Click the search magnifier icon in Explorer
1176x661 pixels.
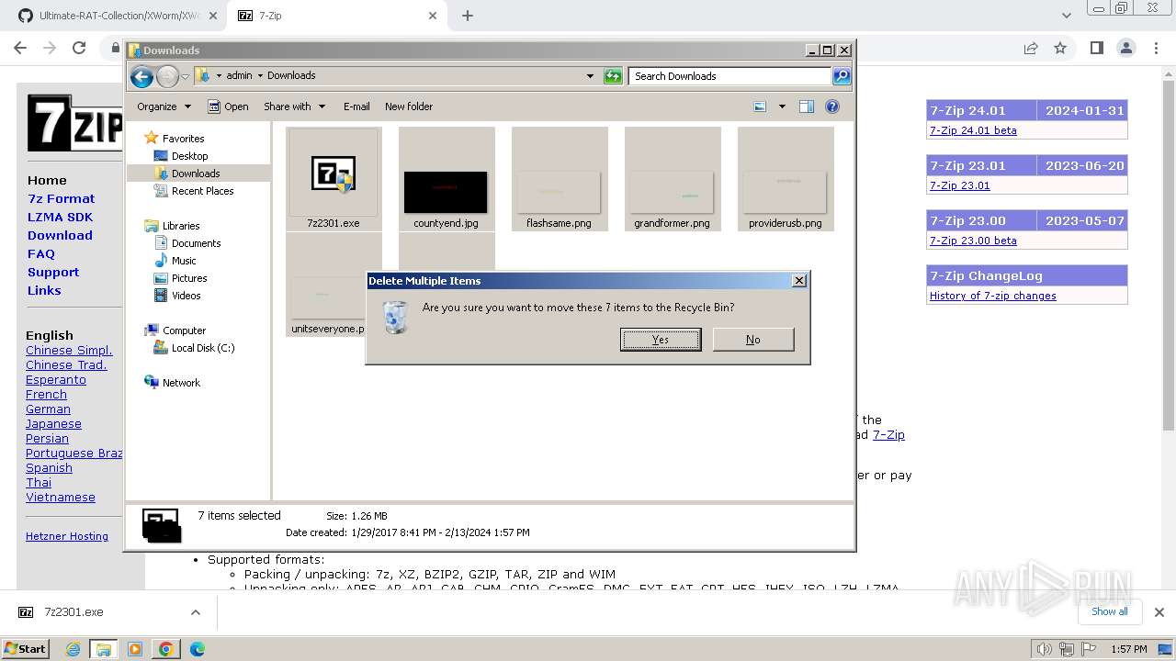click(x=842, y=76)
